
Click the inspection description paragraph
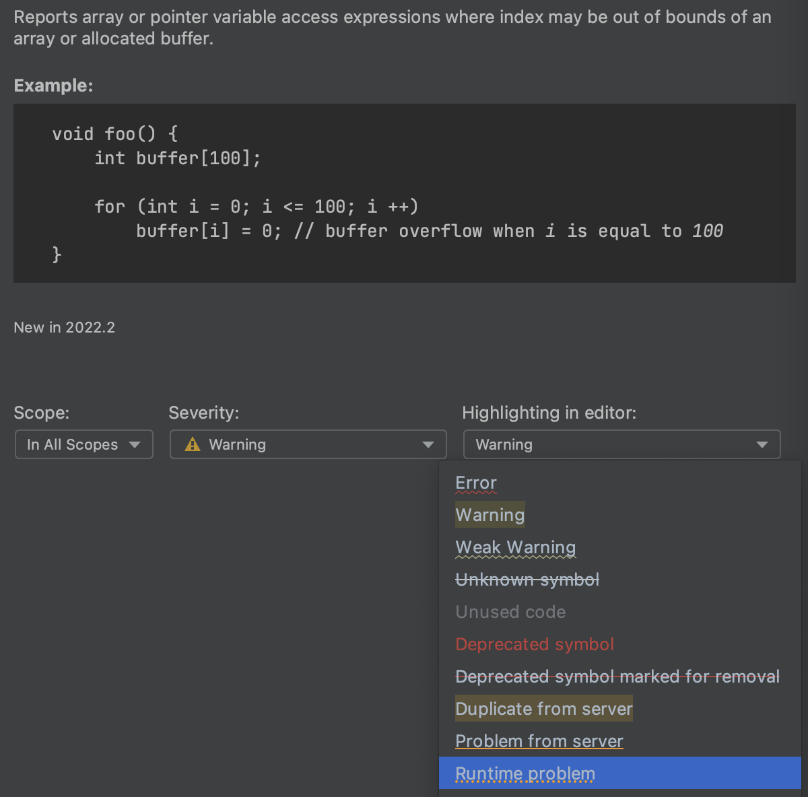click(x=393, y=28)
